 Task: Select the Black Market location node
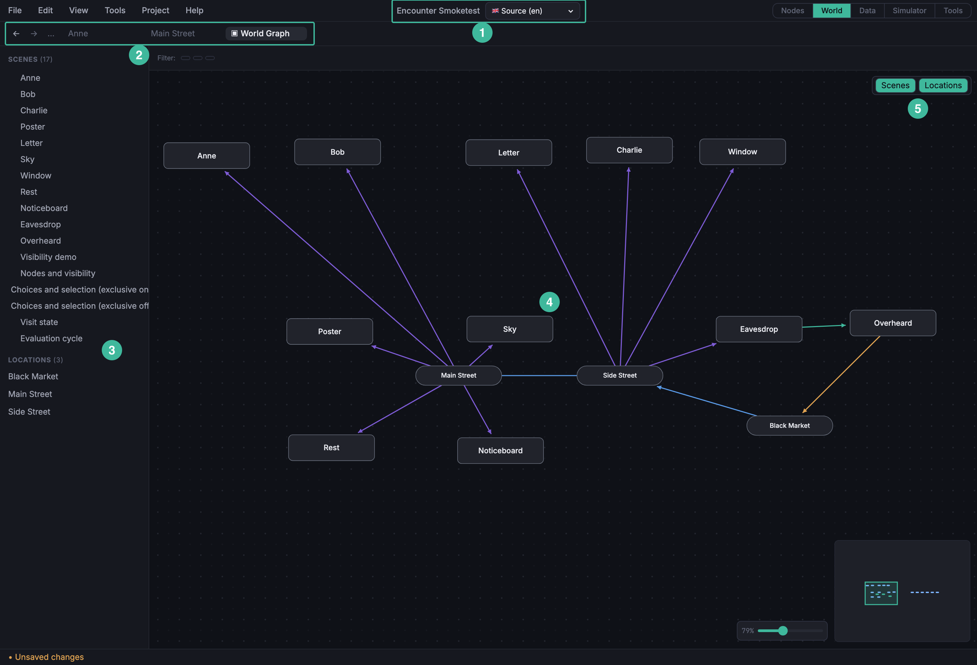pyautogui.click(x=789, y=425)
